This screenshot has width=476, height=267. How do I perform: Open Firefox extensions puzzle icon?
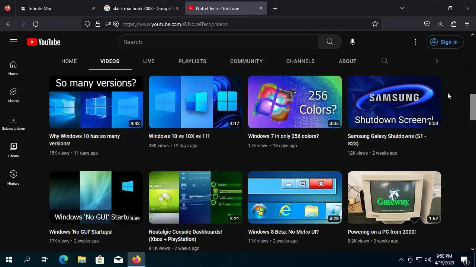coord(454,24)
